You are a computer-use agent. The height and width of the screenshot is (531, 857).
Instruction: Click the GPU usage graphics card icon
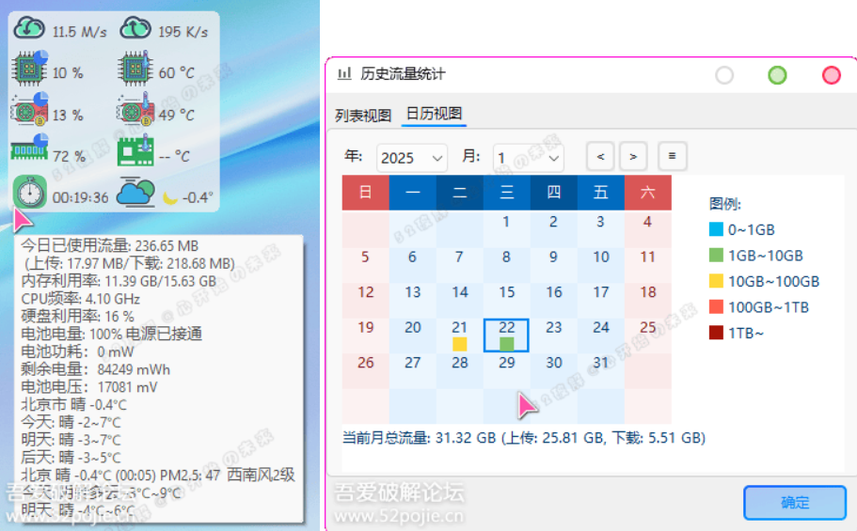(x=30, y=109)
